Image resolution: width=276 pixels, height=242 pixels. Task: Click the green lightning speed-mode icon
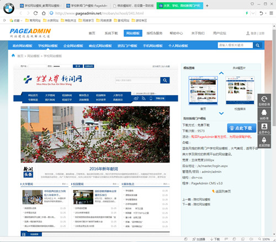247,13
